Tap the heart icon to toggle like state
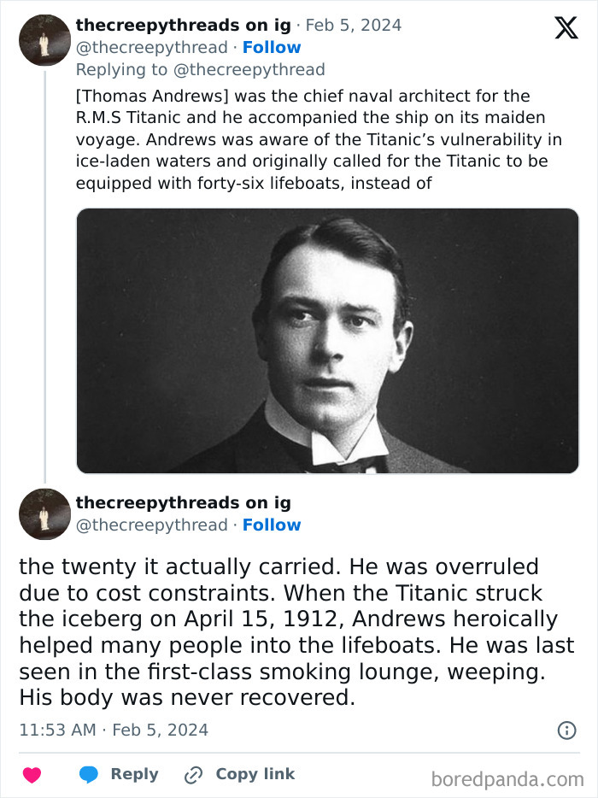The width and height of the screenshot is (598, 798). point(32,774)
